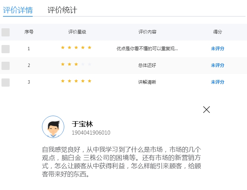The image size is (247, 190).
Task: Click 未评分 link for review 1
Action: [x=217, y=49]
